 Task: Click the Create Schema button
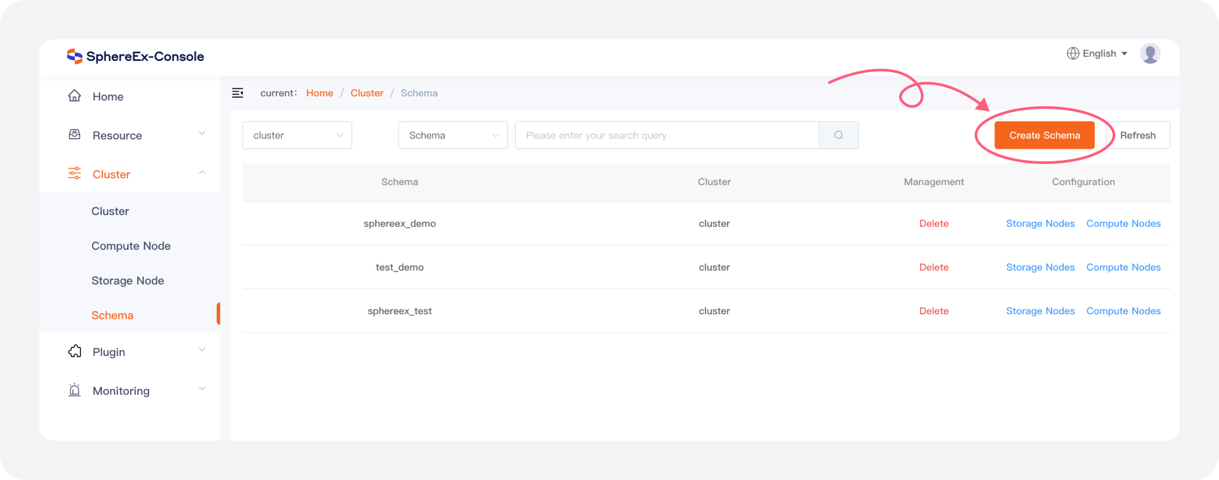pos(1044,135)
